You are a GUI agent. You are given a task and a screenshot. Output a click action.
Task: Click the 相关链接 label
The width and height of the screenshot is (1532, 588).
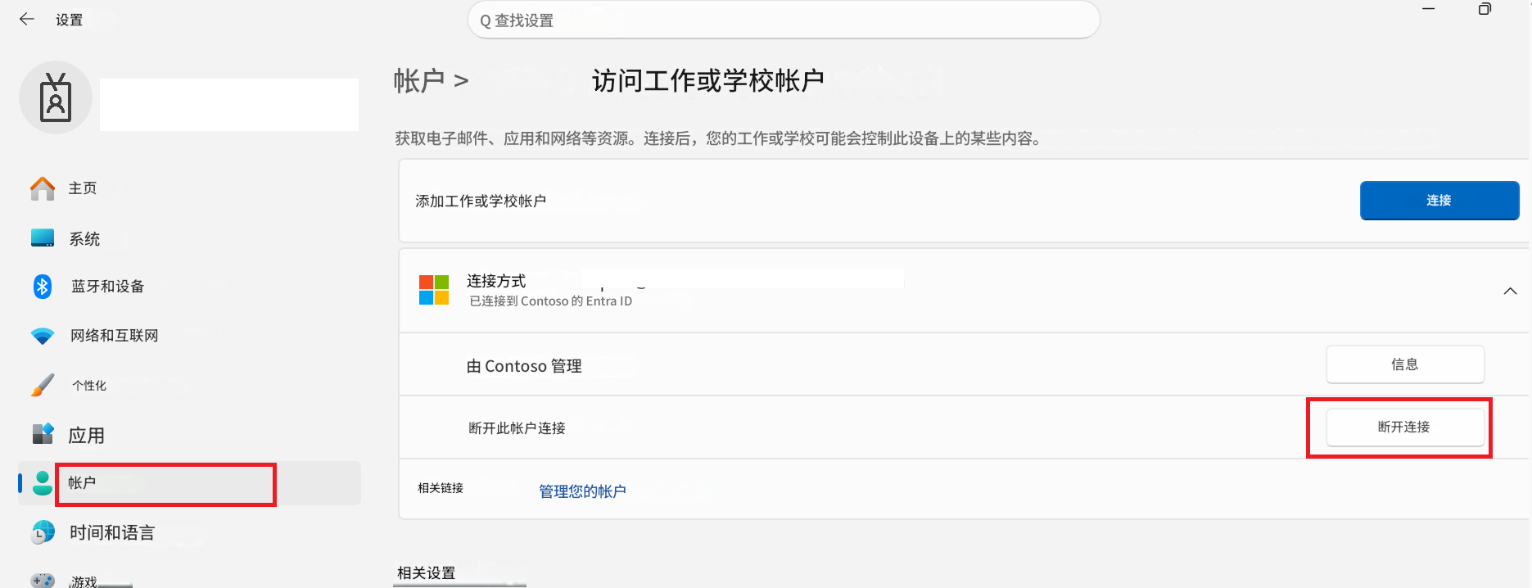tap(441, 488)
